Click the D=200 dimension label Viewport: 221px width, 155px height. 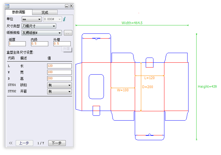(x=148, y=87)
